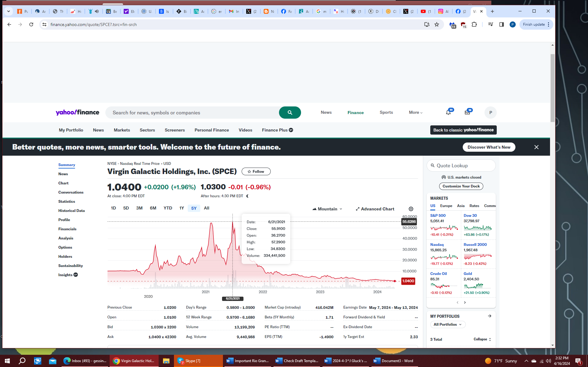Viewport: 588px width, 367px height.
Task: Show next markets with right chevron
Action: pos(465,302)
